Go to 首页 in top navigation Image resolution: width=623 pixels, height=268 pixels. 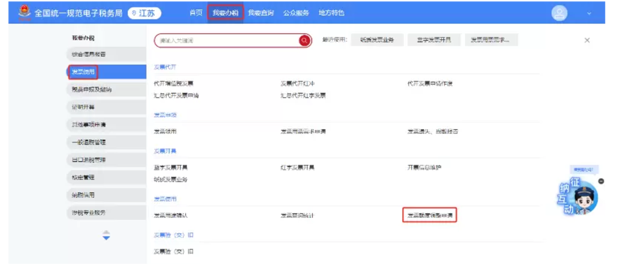(196, 13)
